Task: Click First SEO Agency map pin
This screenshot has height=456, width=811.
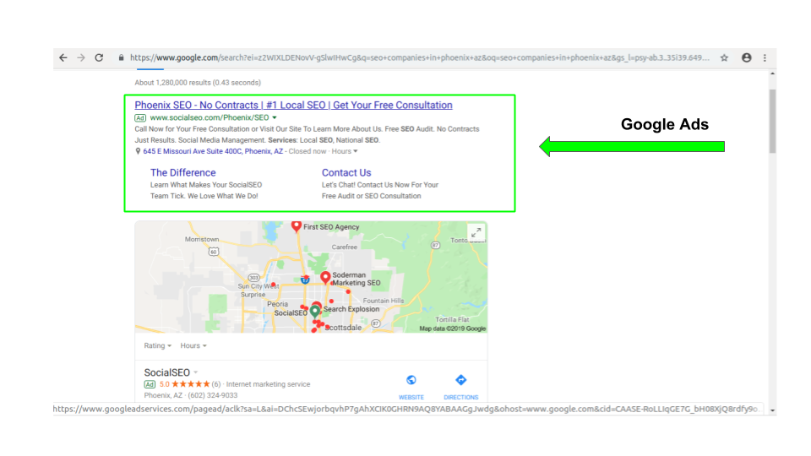Action: tap(296, 226)
